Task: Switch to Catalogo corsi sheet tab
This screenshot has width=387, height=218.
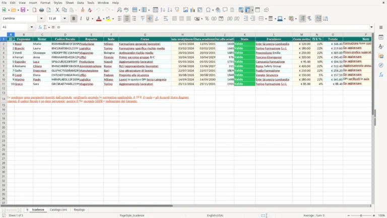Action: 58,209
